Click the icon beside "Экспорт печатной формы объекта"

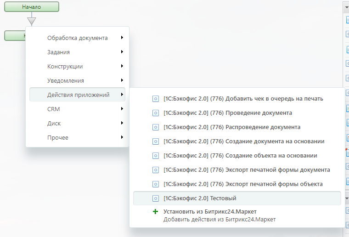click(156, 184)
